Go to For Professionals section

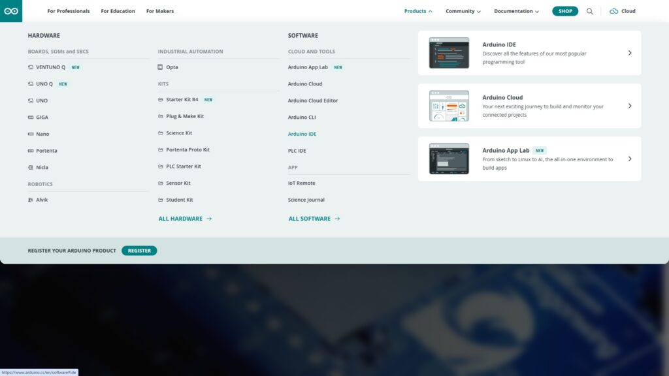pos(69,11)
